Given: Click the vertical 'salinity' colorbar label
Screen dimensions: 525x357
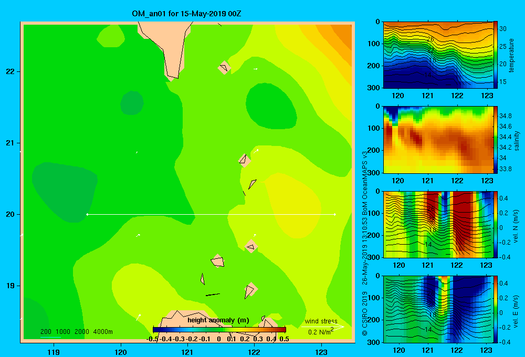Looking at the screenshot, I should pos(517,141).
